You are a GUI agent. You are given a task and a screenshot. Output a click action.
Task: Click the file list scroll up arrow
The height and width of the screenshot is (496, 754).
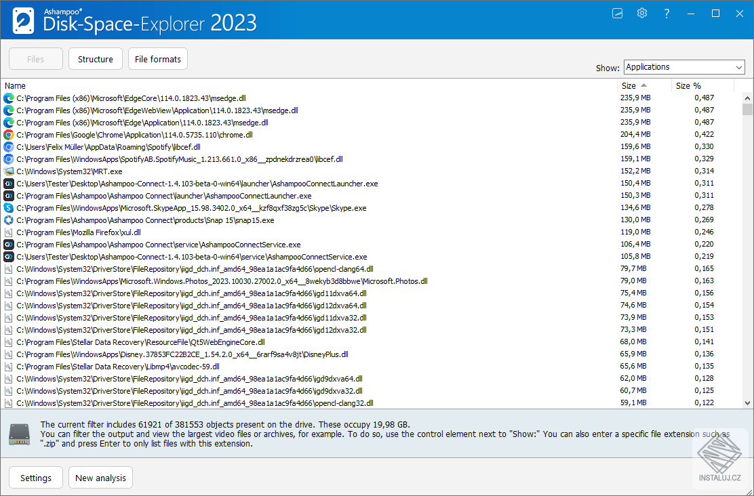click(747, 98)
